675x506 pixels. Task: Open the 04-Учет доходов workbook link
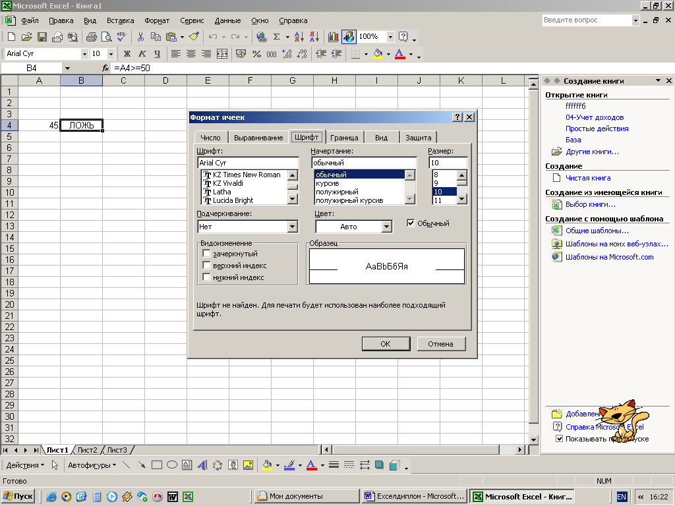pos(595,117)
